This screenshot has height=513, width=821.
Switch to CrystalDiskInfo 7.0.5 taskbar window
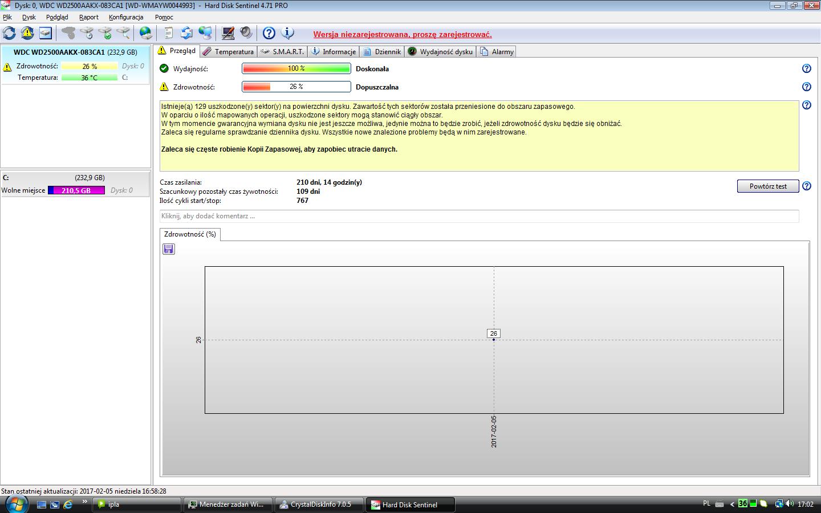pos(319,504)
